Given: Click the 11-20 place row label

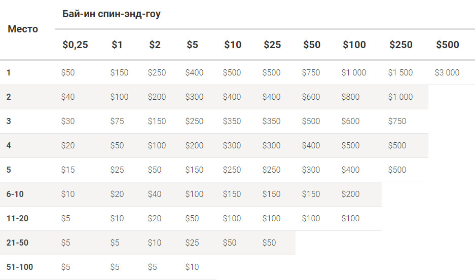Looking at the screenshot, I should coord(17,218).
